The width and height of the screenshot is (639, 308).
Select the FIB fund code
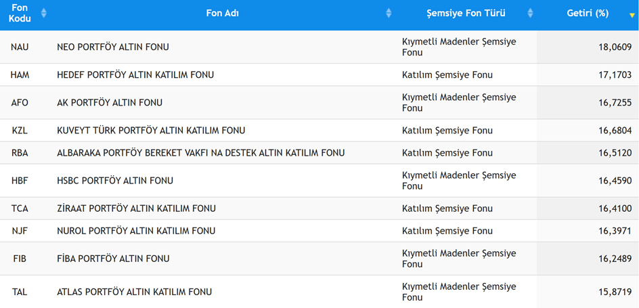(x=20, y=258)
